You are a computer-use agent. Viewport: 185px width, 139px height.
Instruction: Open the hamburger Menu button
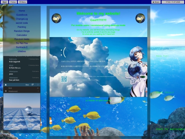[x=22, y=2]
